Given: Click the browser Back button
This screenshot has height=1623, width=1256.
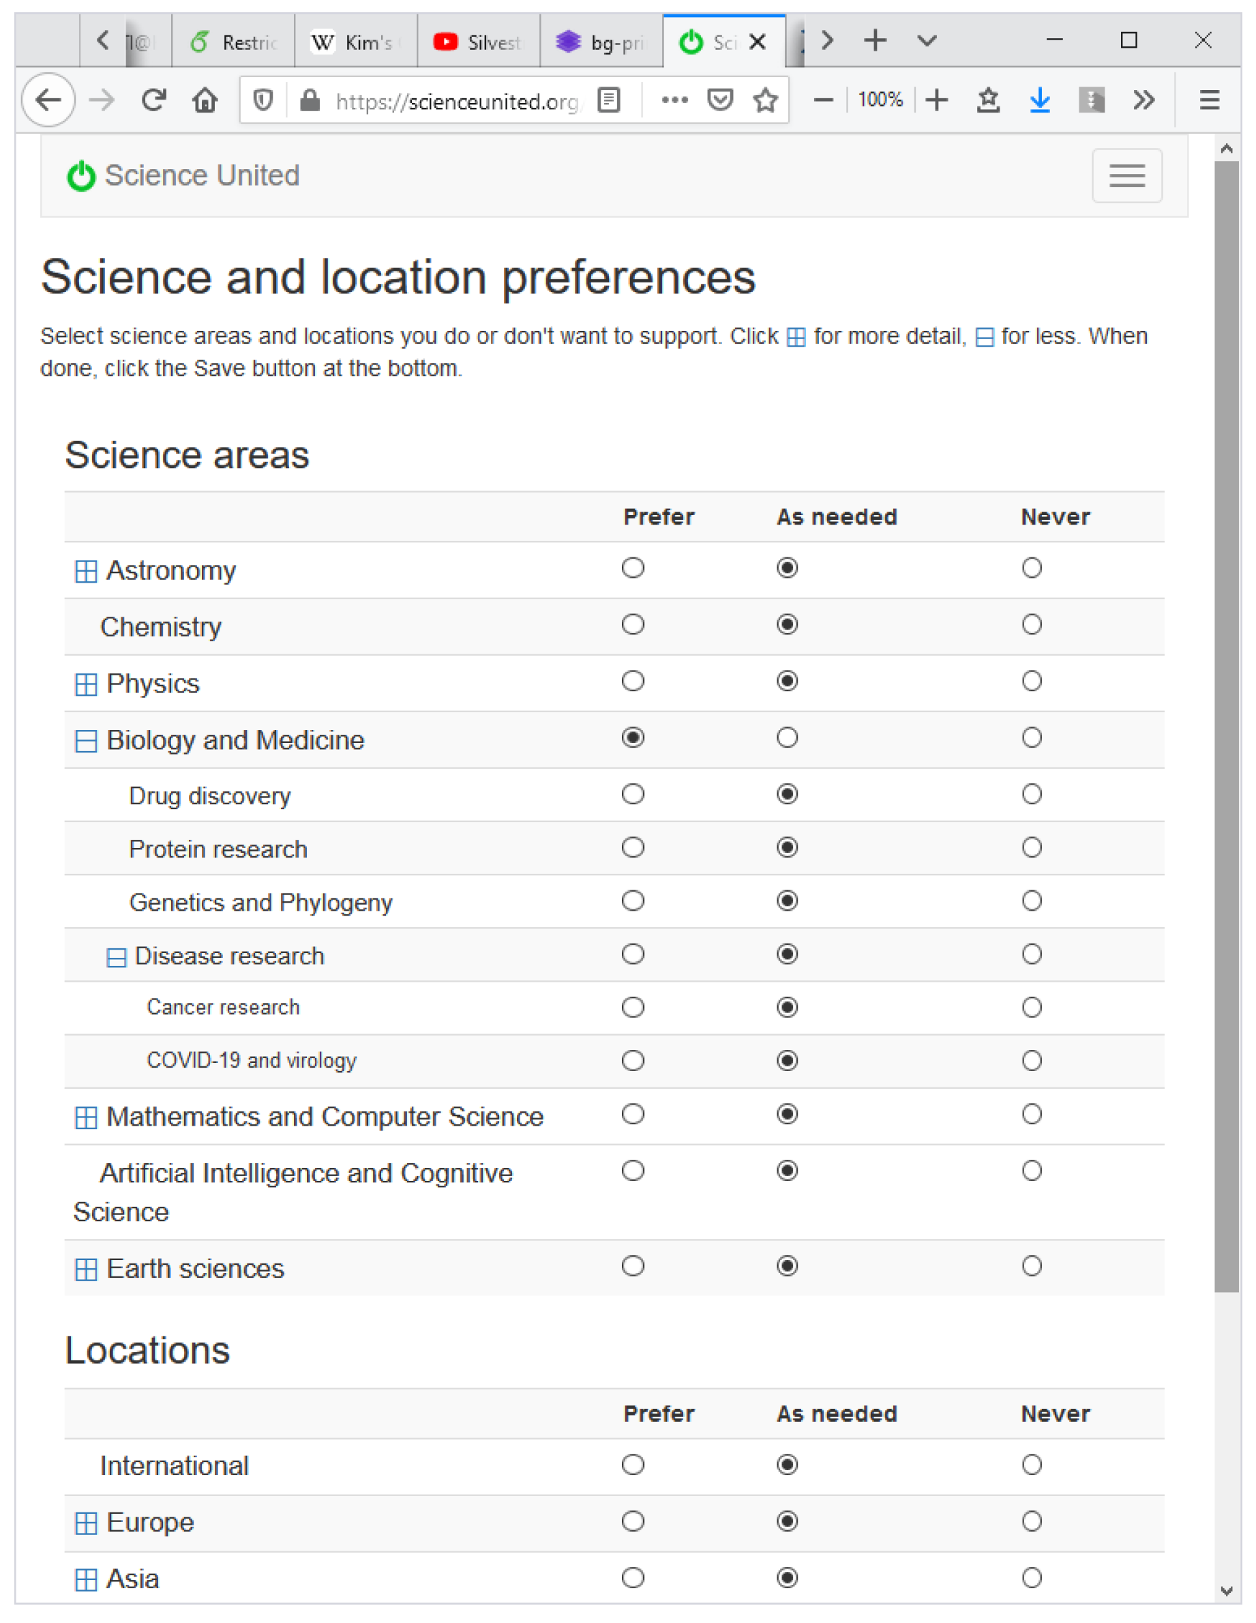Looking at the screenshot, I should click(x=49, y=100).
